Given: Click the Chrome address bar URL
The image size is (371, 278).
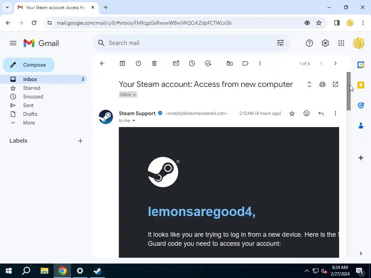Looking at the screenshot, I should (x=144, y=23).
